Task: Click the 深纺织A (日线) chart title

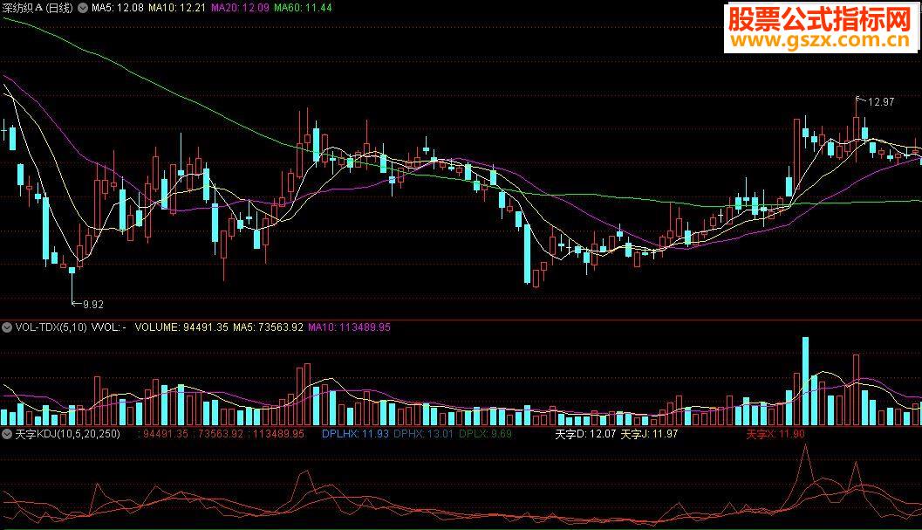Action: click(38, 8)
